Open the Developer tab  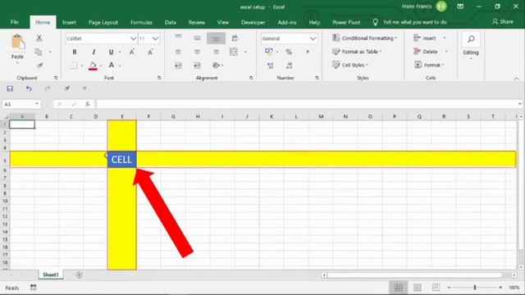253,22
